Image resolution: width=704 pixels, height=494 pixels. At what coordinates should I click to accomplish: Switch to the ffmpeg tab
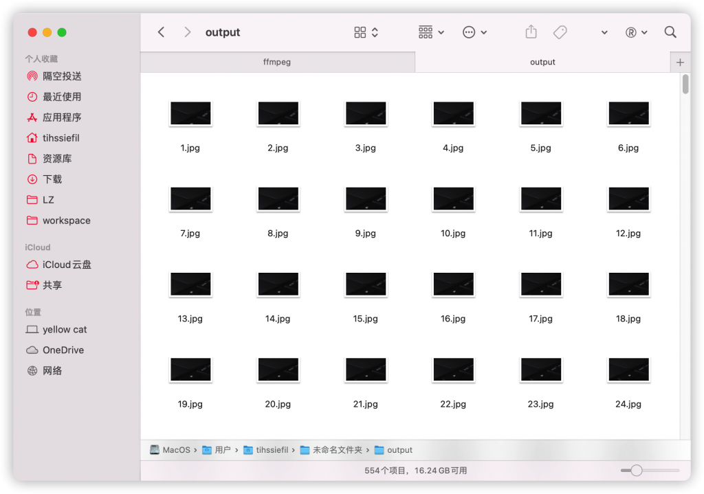coord(277,62)
